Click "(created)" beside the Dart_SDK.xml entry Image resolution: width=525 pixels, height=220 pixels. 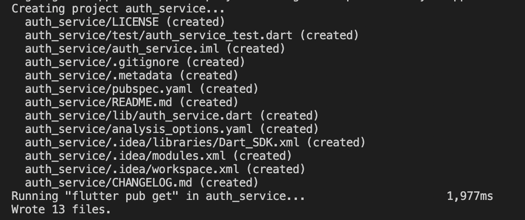click(339, 143)
